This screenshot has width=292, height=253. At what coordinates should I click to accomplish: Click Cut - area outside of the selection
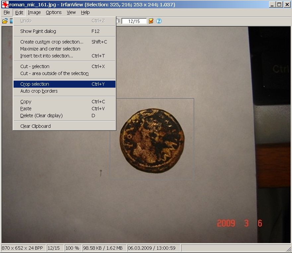54,73
